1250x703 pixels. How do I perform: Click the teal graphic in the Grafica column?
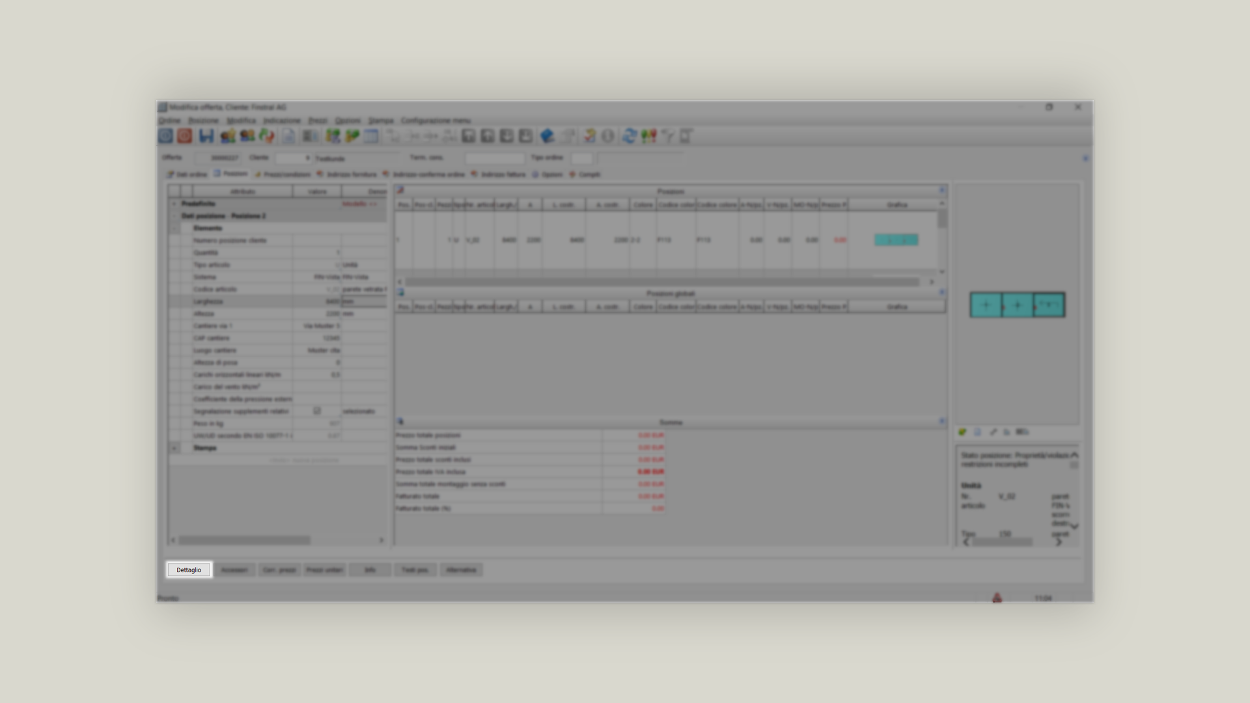[x=896, y=240]
